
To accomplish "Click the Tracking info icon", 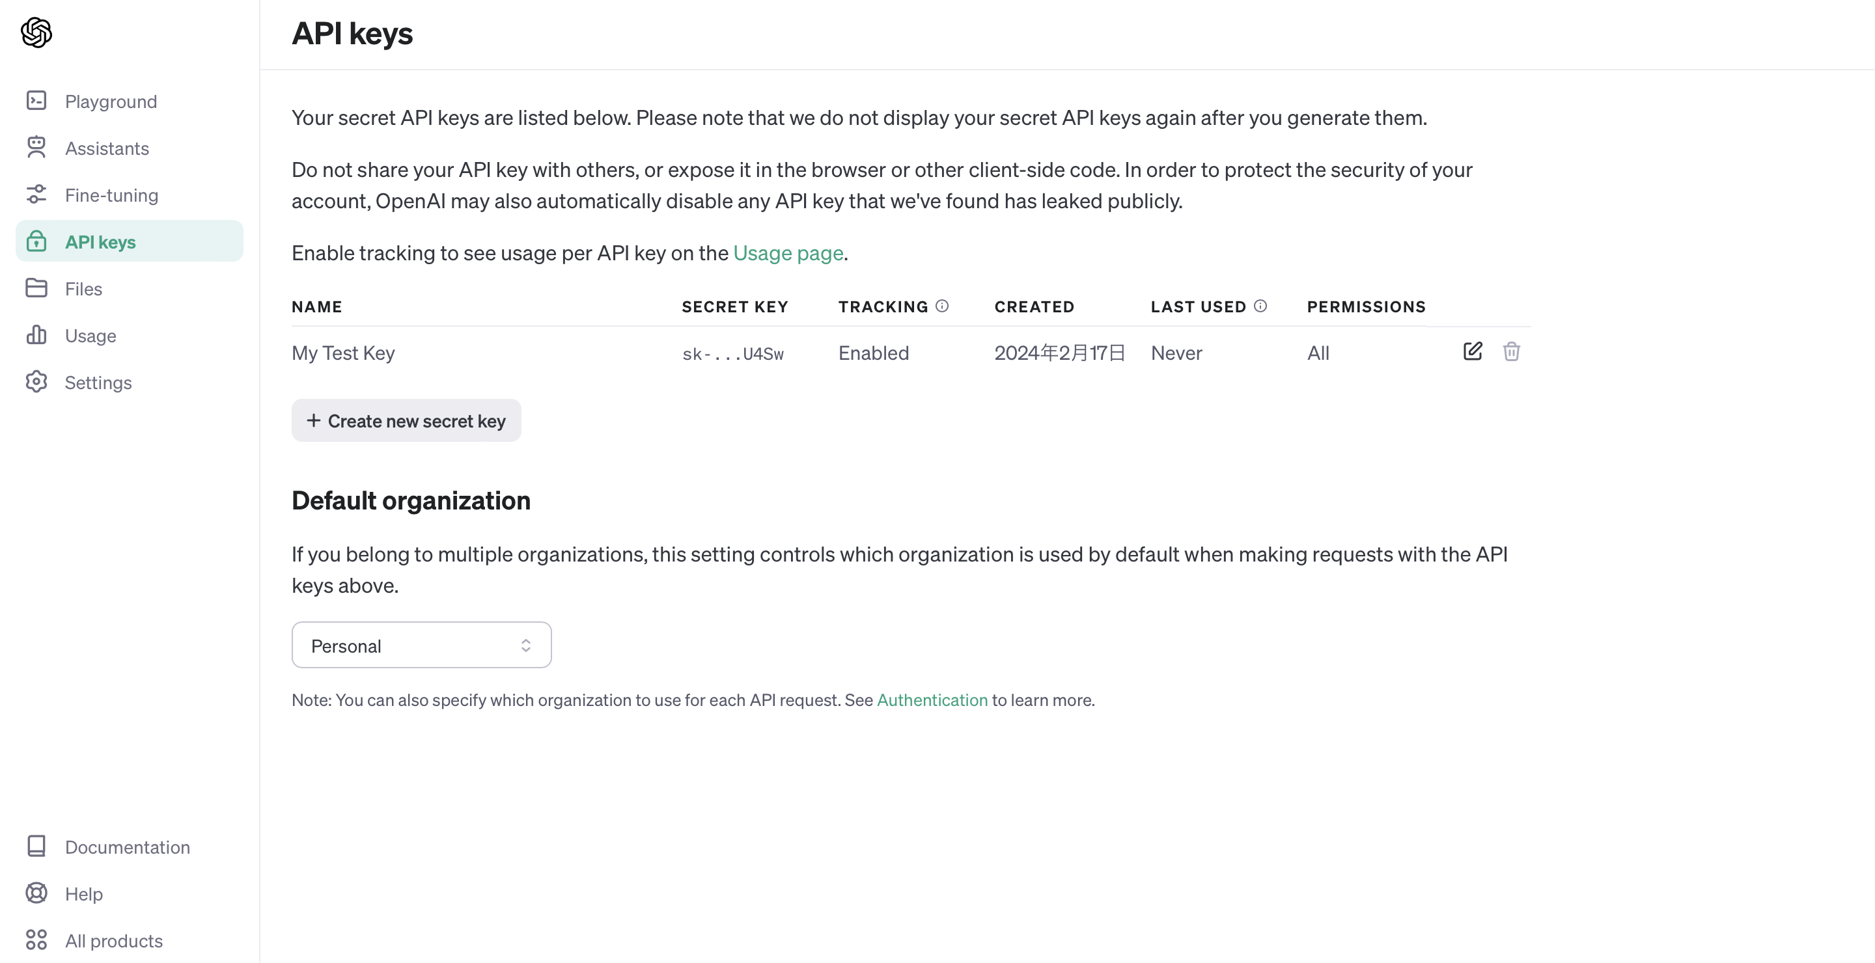I will pyautogui.click(x=942, y=305).
